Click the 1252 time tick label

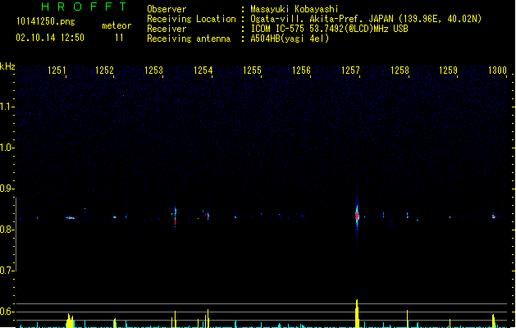coord(105,71)
